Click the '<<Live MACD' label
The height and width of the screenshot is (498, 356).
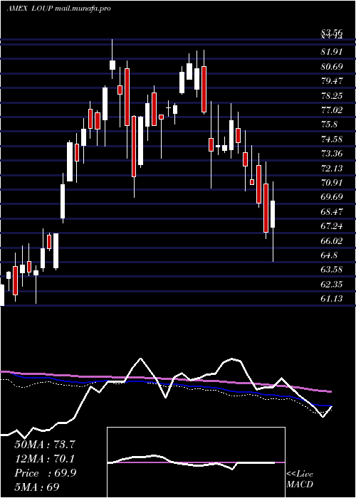(x=300, y=480)
